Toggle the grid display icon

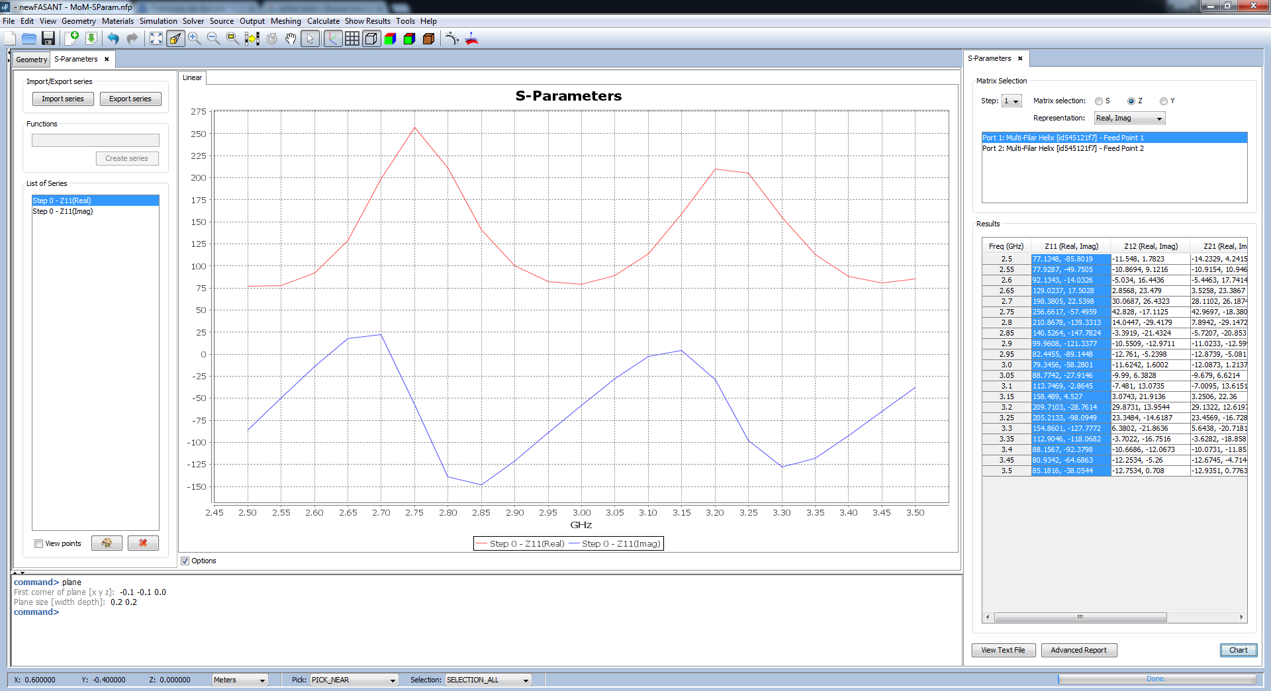click(352, 38)
